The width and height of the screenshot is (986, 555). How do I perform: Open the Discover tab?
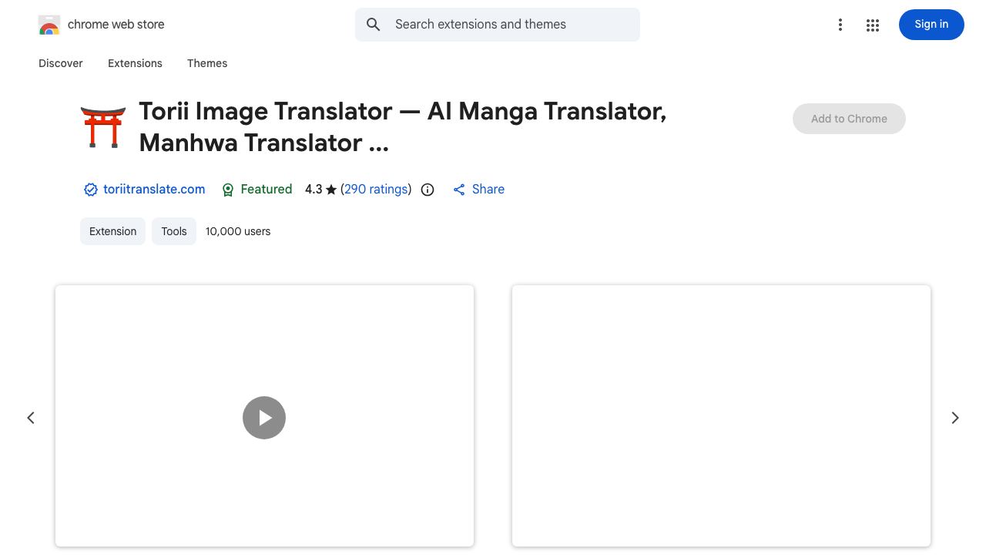tap(61, 63)
